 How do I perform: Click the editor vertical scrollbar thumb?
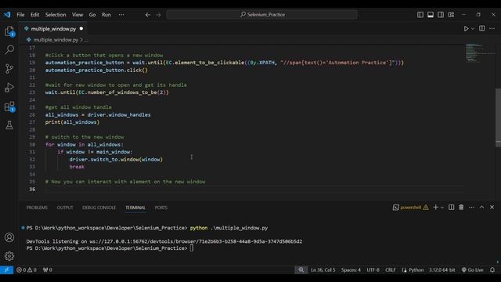point(498,117)
